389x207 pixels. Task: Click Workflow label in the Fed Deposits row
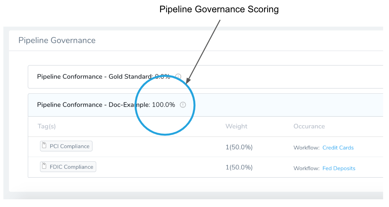pyautogui.click(x=306, y=168)
